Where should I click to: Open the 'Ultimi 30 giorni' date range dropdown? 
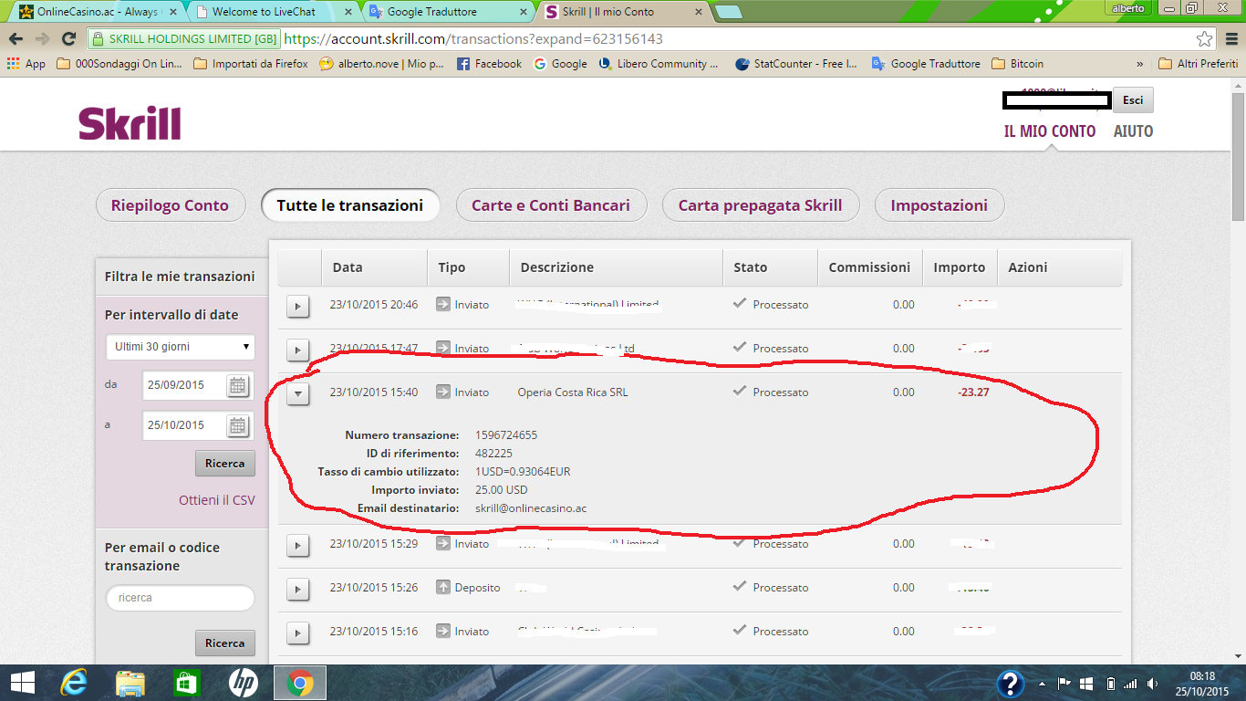pos(181,347)
